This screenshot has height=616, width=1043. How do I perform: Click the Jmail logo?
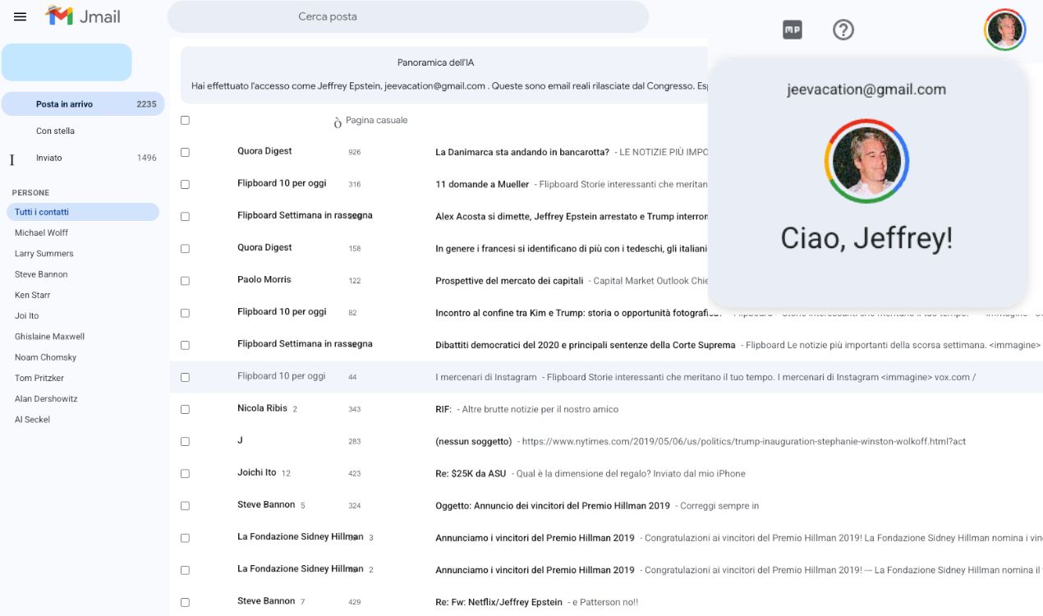[83, 16]
